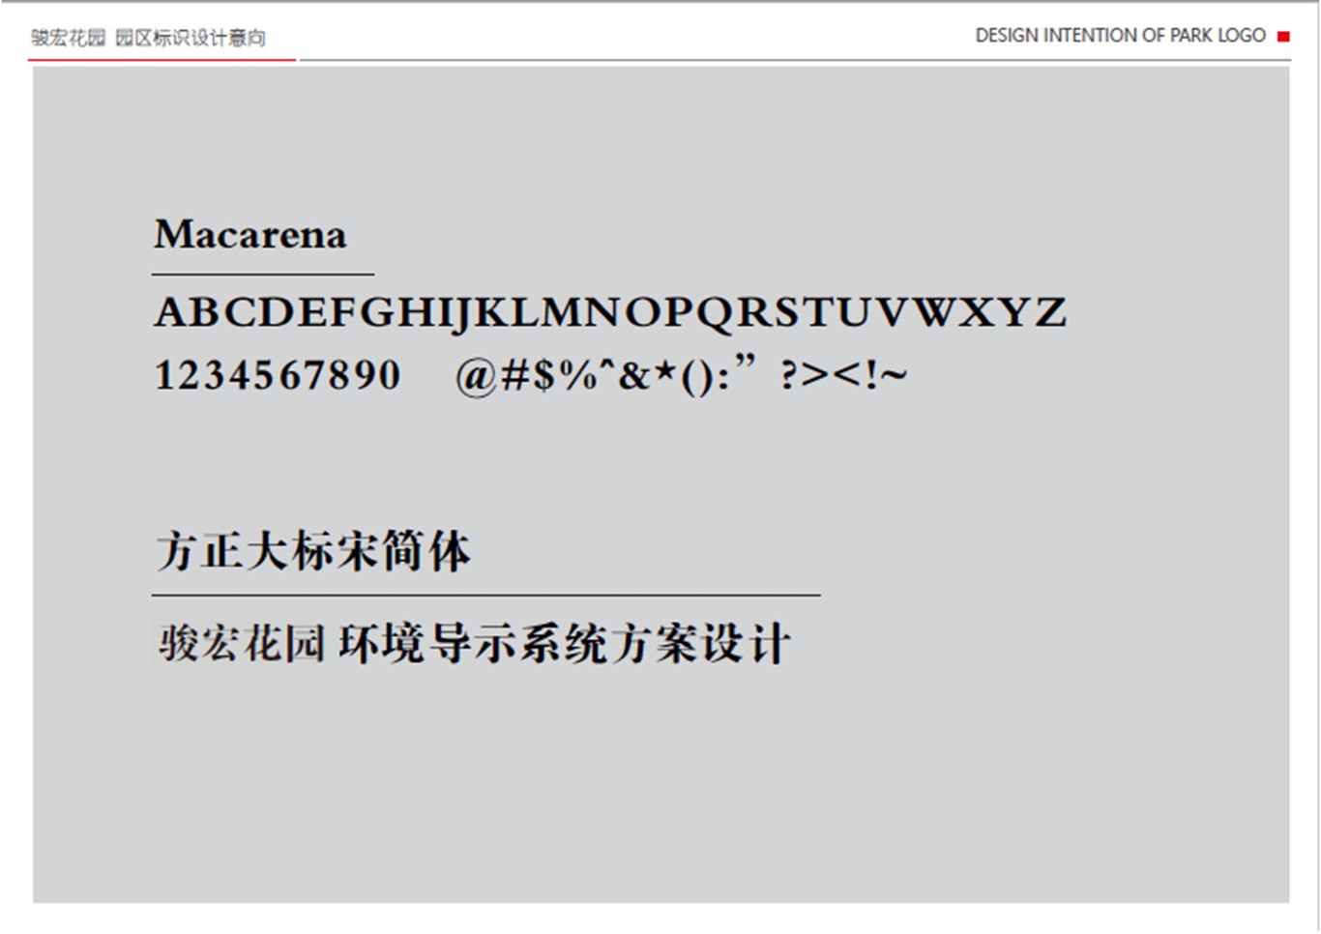Click the red square marker beside the header

(1283, 37)
